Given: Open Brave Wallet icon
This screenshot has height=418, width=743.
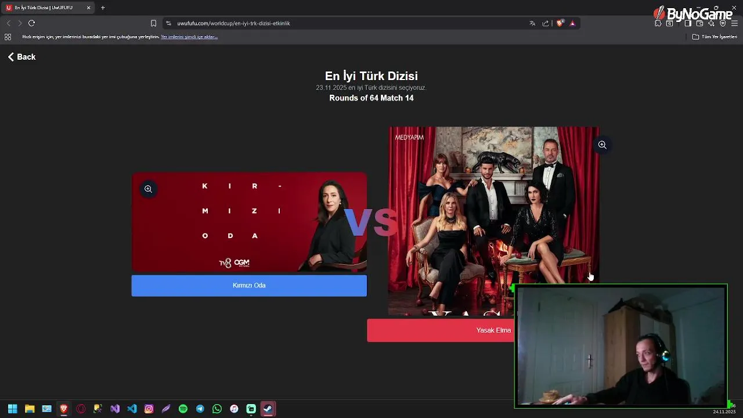Looking at the screenshot, I should coord(699,23).
